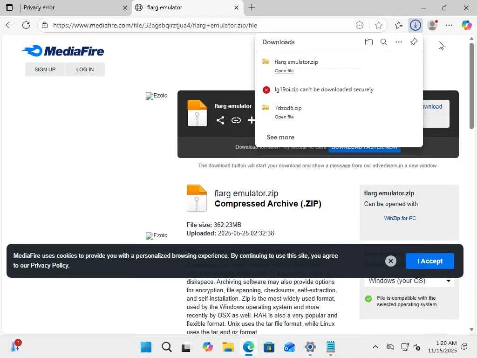
Task: Open Notepad icon on taskbar
Action: [x=330, y=347]
